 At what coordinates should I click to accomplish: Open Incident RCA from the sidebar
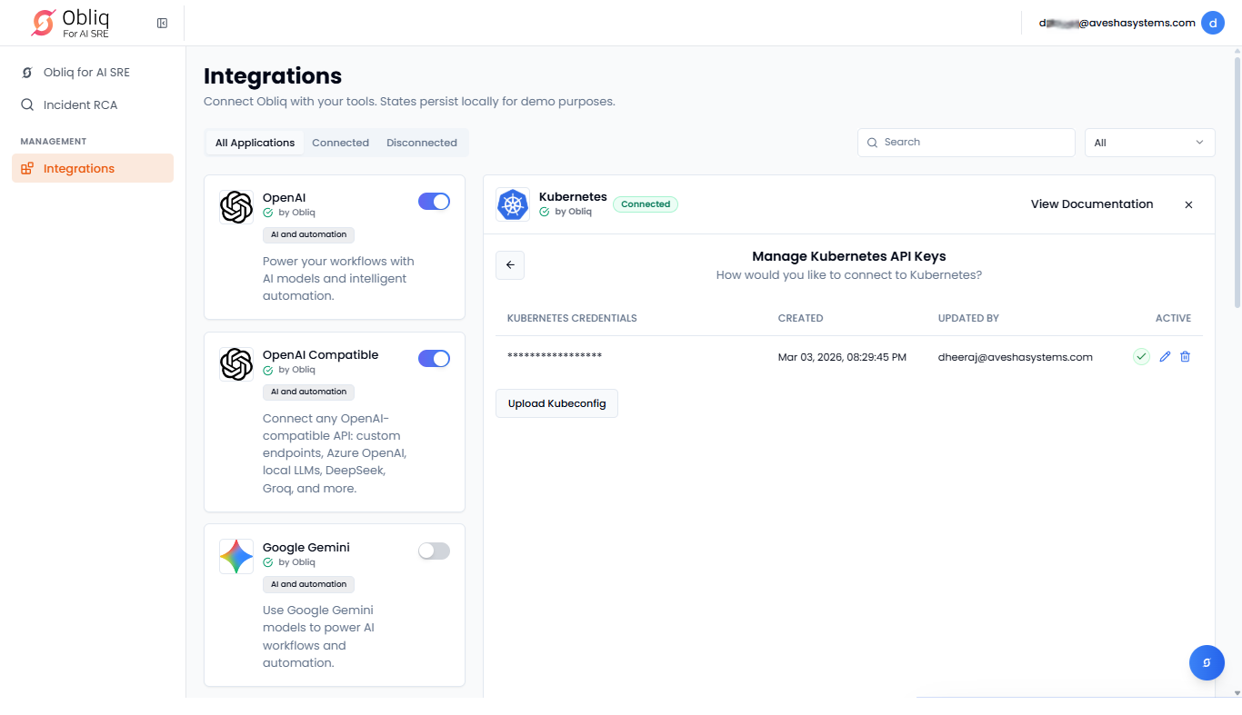[80, 104]
